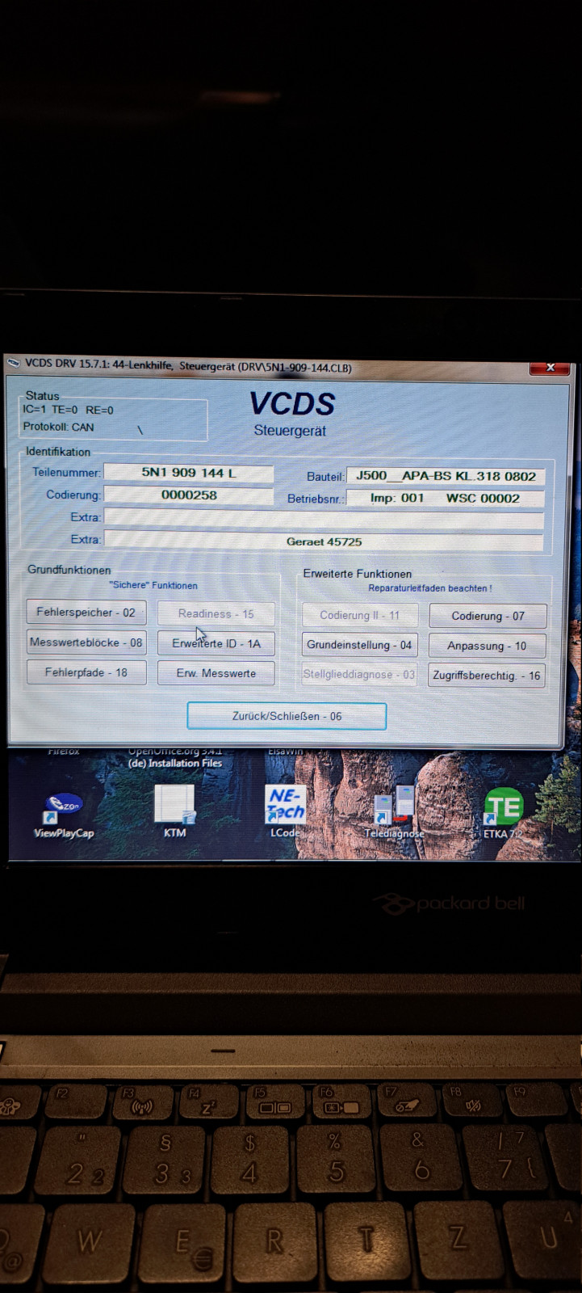Click the Codierung field 0000258

tap(189, 495)
